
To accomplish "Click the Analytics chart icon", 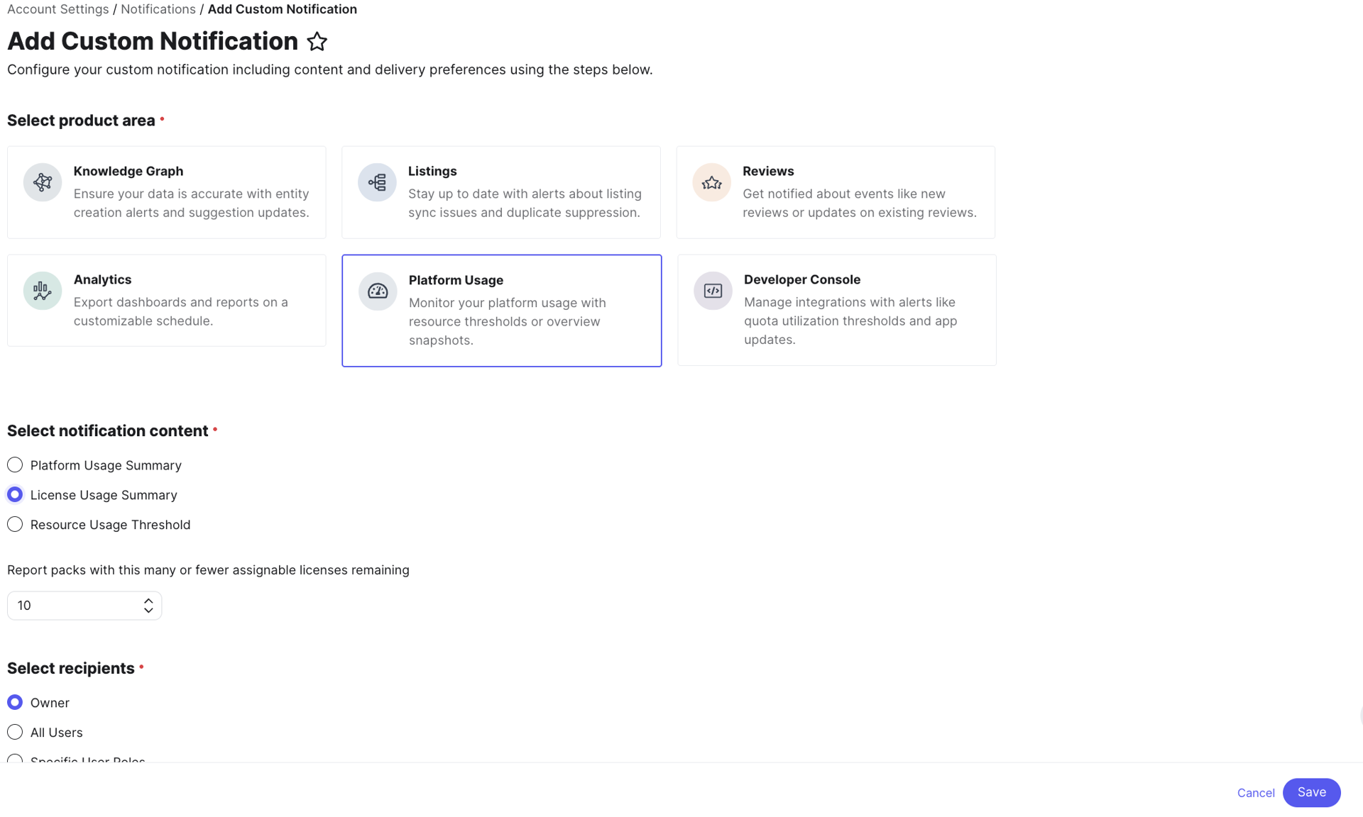I will click(x=43, y=291).
